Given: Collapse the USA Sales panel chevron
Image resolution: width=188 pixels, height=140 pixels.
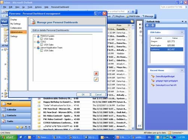Looking at the screenshot, I should [182, 32].
